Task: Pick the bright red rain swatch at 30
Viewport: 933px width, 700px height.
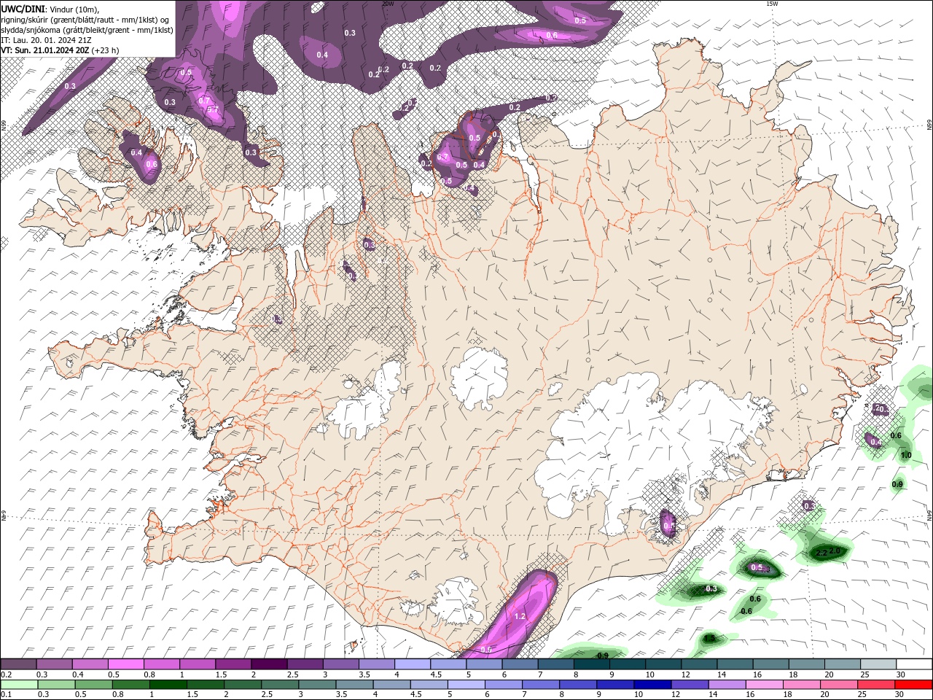Action: (x=913, y=685)
